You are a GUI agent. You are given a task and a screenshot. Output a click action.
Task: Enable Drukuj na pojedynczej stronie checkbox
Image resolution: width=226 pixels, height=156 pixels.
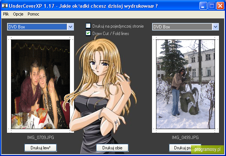tap(88, 26)
